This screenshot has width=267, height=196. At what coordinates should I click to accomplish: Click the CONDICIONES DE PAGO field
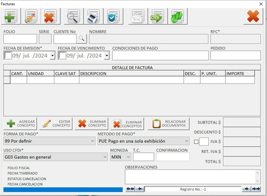point(160,55)
